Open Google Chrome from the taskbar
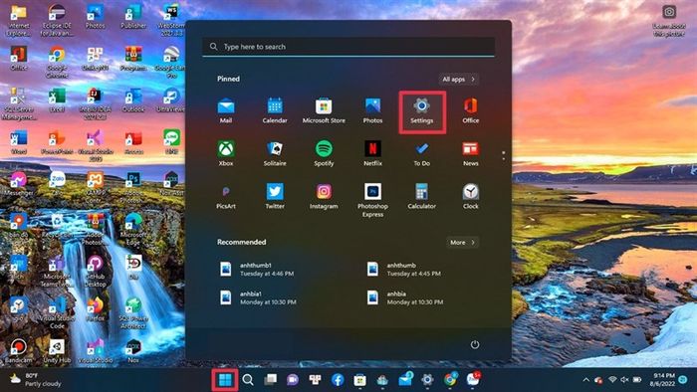Viewport: 697px width, 392px height. (450, 380)
